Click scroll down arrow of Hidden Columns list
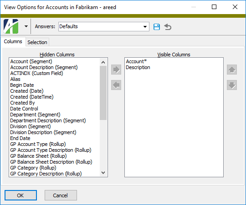246x205 pixels. [x=103, y=173]
